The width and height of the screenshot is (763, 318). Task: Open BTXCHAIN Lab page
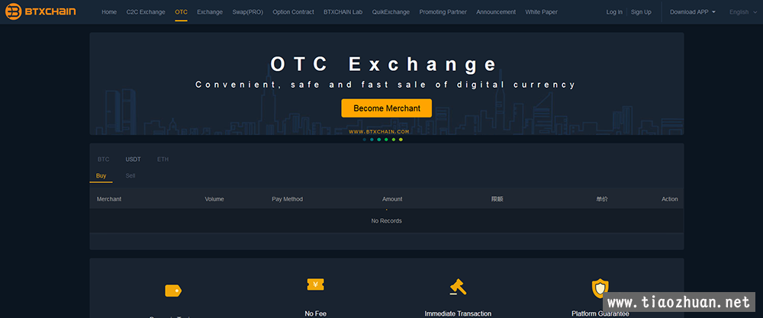point(343,12)
